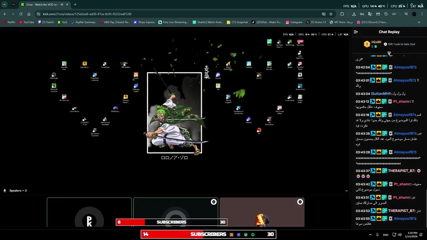Click the iiQxBK top gifter name
This screenshot has width=427, height=240.
[376, 42]
